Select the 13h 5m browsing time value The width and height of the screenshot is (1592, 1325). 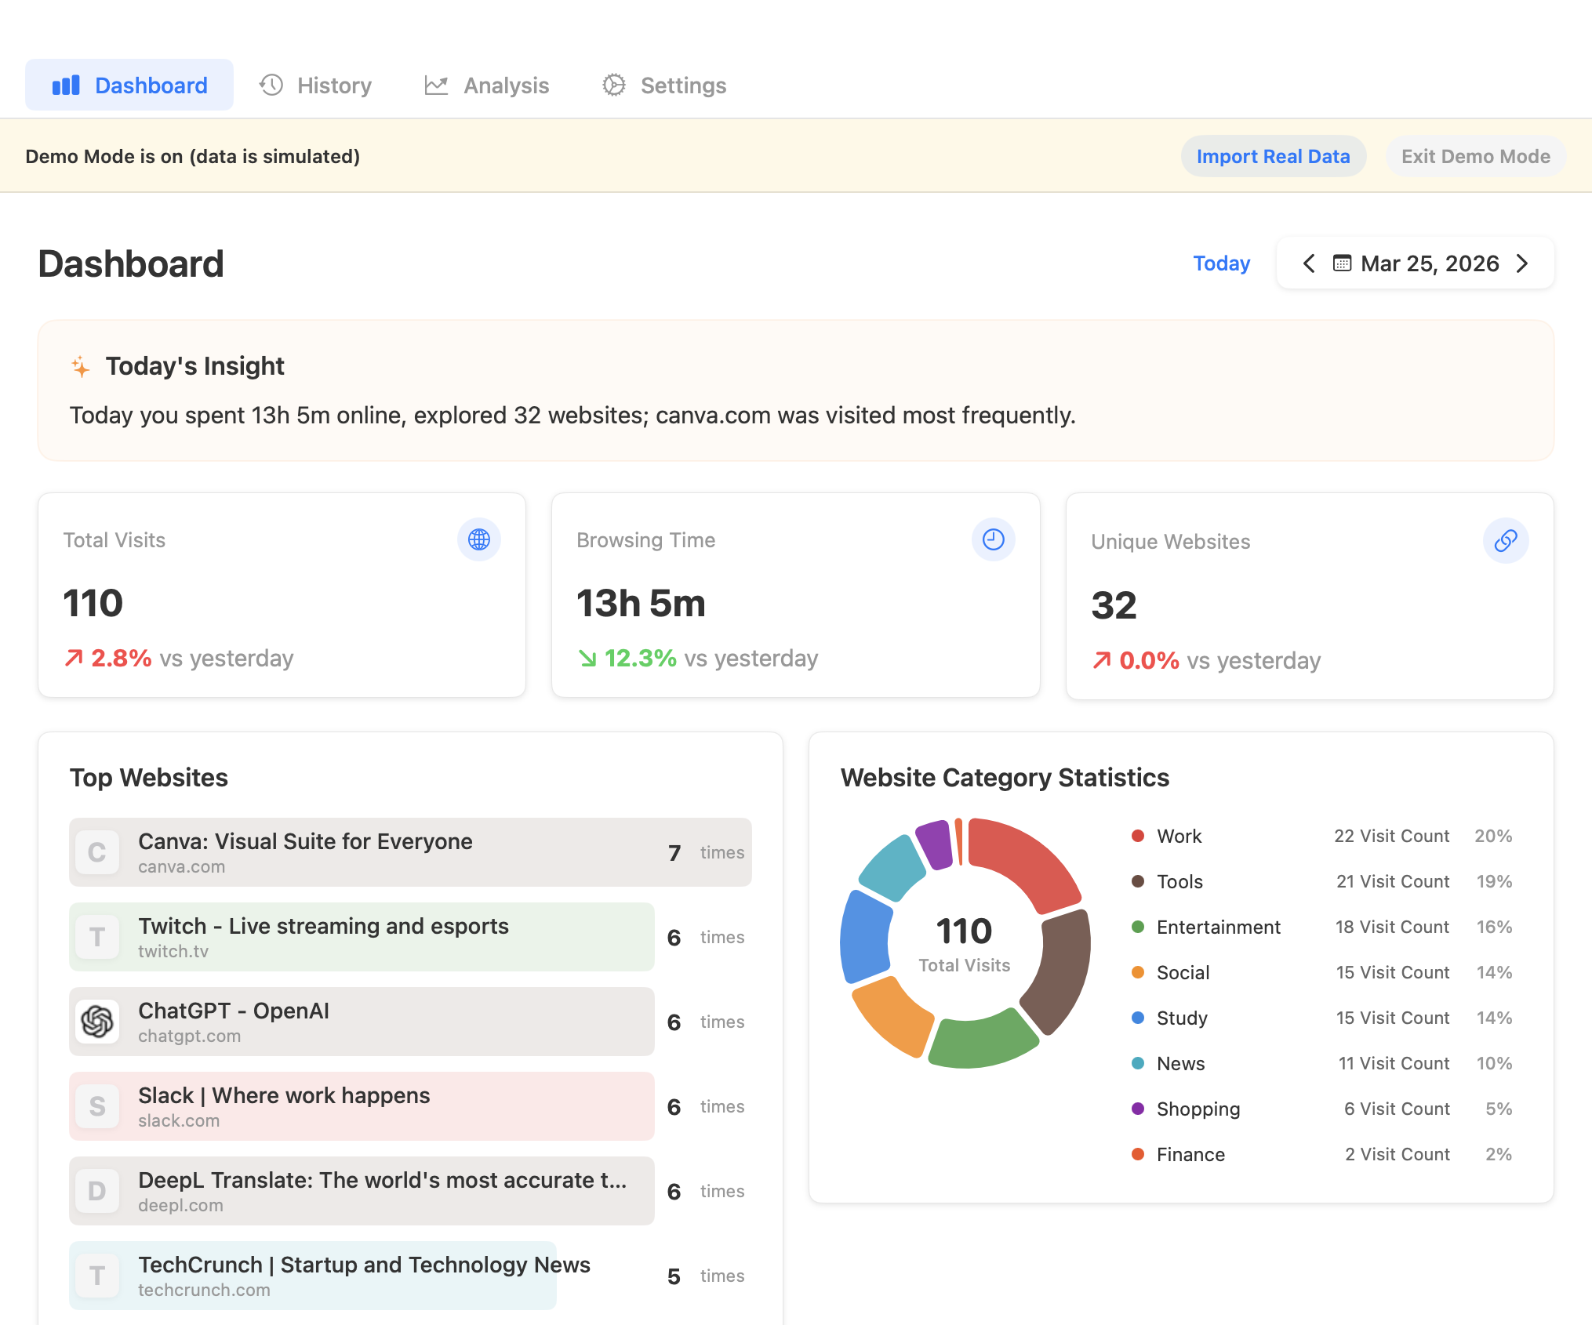pyautogui.click(x=642, y=603)
